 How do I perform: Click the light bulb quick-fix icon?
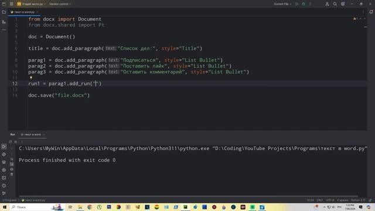coord(31,77)
